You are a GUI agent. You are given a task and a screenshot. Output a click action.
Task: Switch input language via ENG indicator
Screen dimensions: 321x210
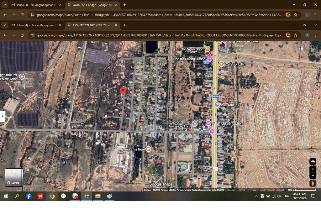[286, 196]
